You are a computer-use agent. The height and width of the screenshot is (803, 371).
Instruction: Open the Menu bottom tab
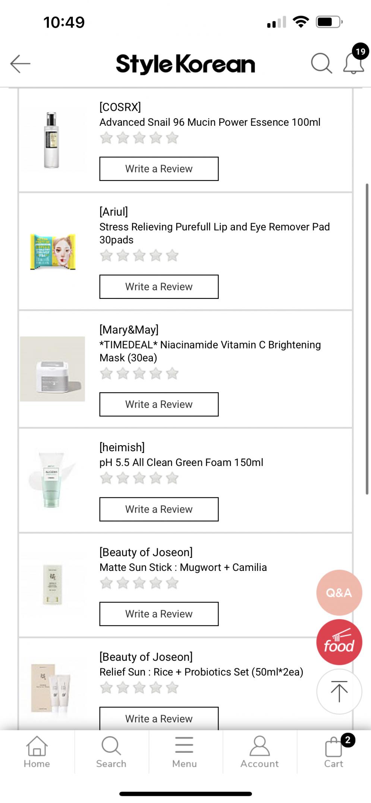click(x=185, y=752)
